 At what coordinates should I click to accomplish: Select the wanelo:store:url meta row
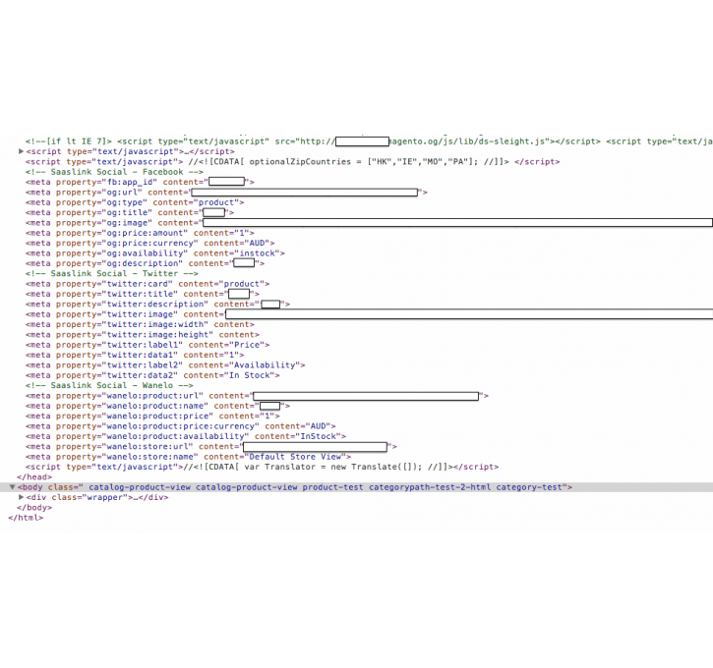[x=211, y=446]
